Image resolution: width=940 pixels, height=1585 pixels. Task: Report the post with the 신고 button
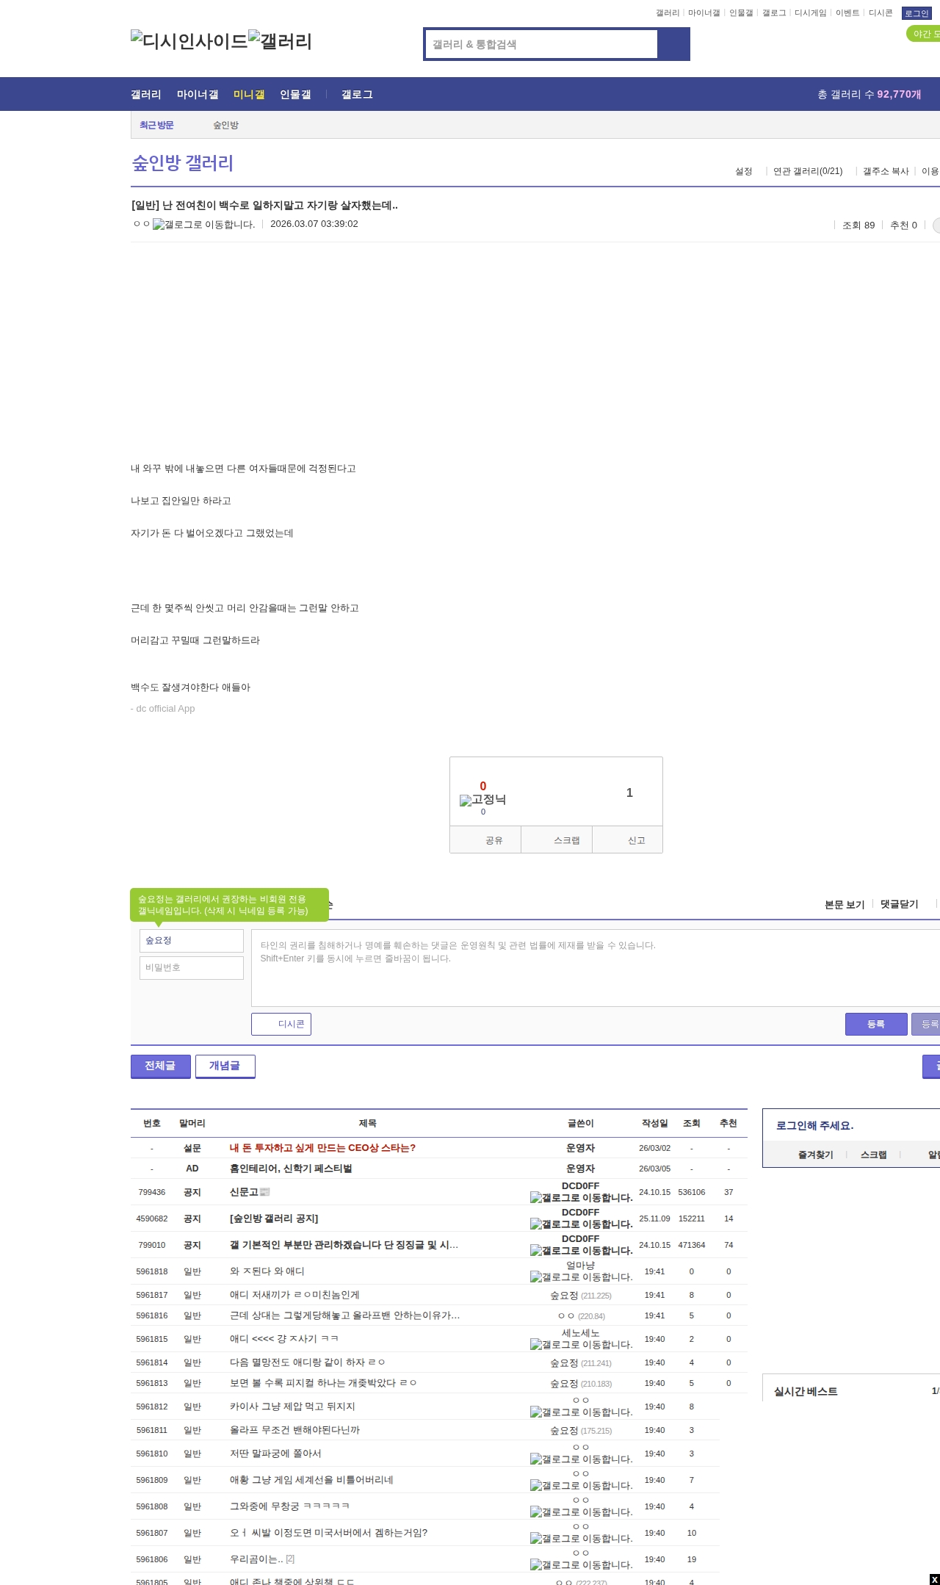coord(627,840)
